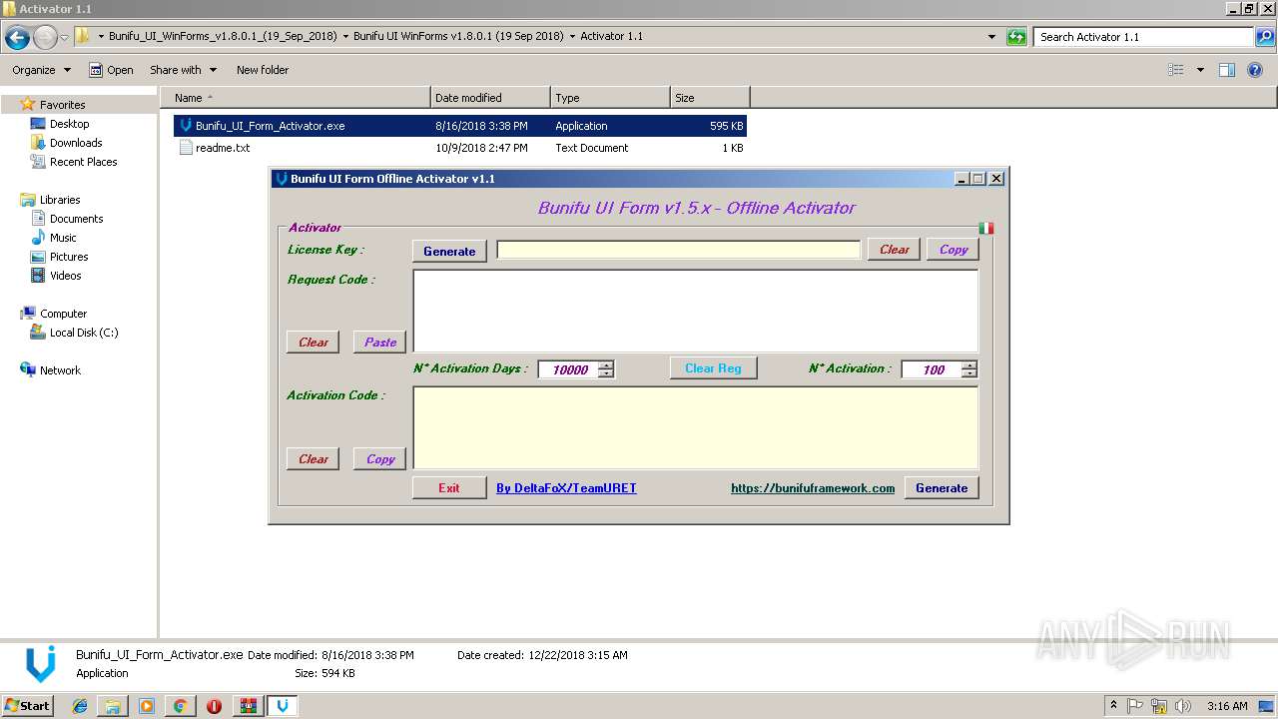Viewport: 1278px width, 719px height.
Task: Show hidden tray icons arrow
Action: tap(1114, 706)
